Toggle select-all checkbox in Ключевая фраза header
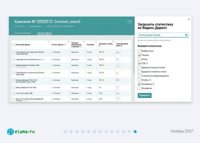Screen dimensions: 200x143 click(x=14, y=45)
